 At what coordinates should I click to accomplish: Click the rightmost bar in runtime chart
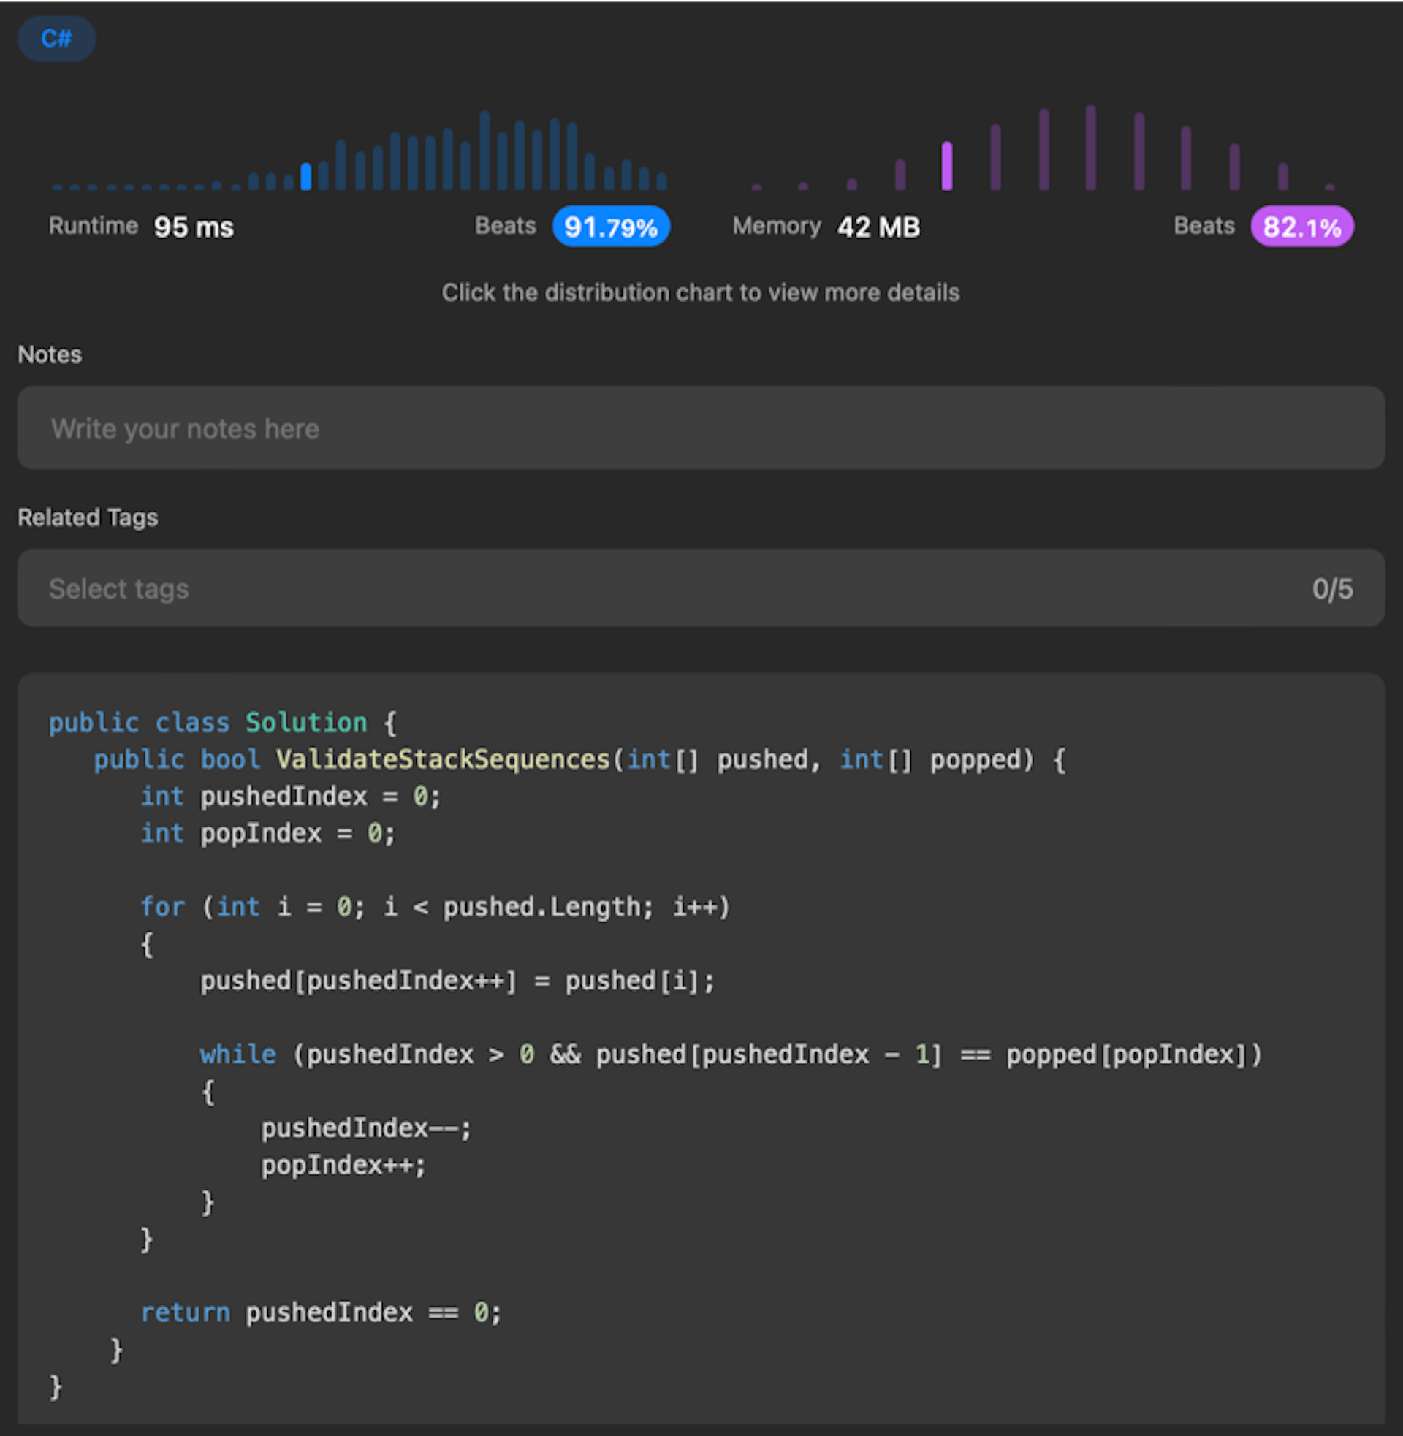coord(661,181)
